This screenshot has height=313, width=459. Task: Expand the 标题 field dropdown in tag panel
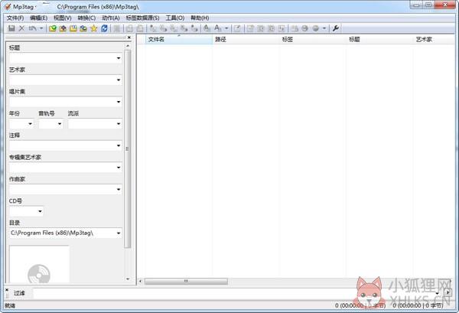point(119,58)
